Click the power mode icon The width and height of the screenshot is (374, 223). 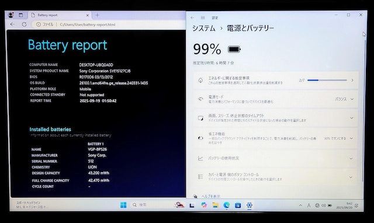[200, 99]
